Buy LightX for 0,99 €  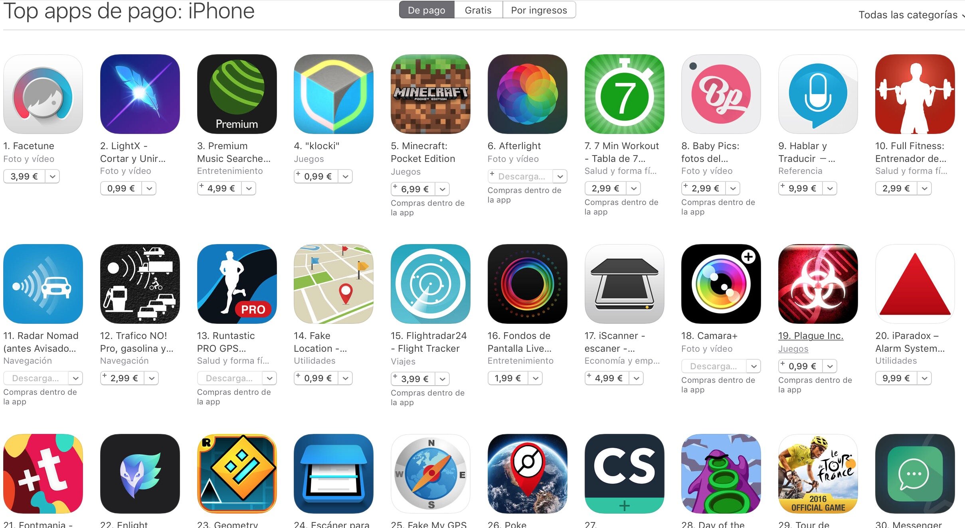pos(121,188)
